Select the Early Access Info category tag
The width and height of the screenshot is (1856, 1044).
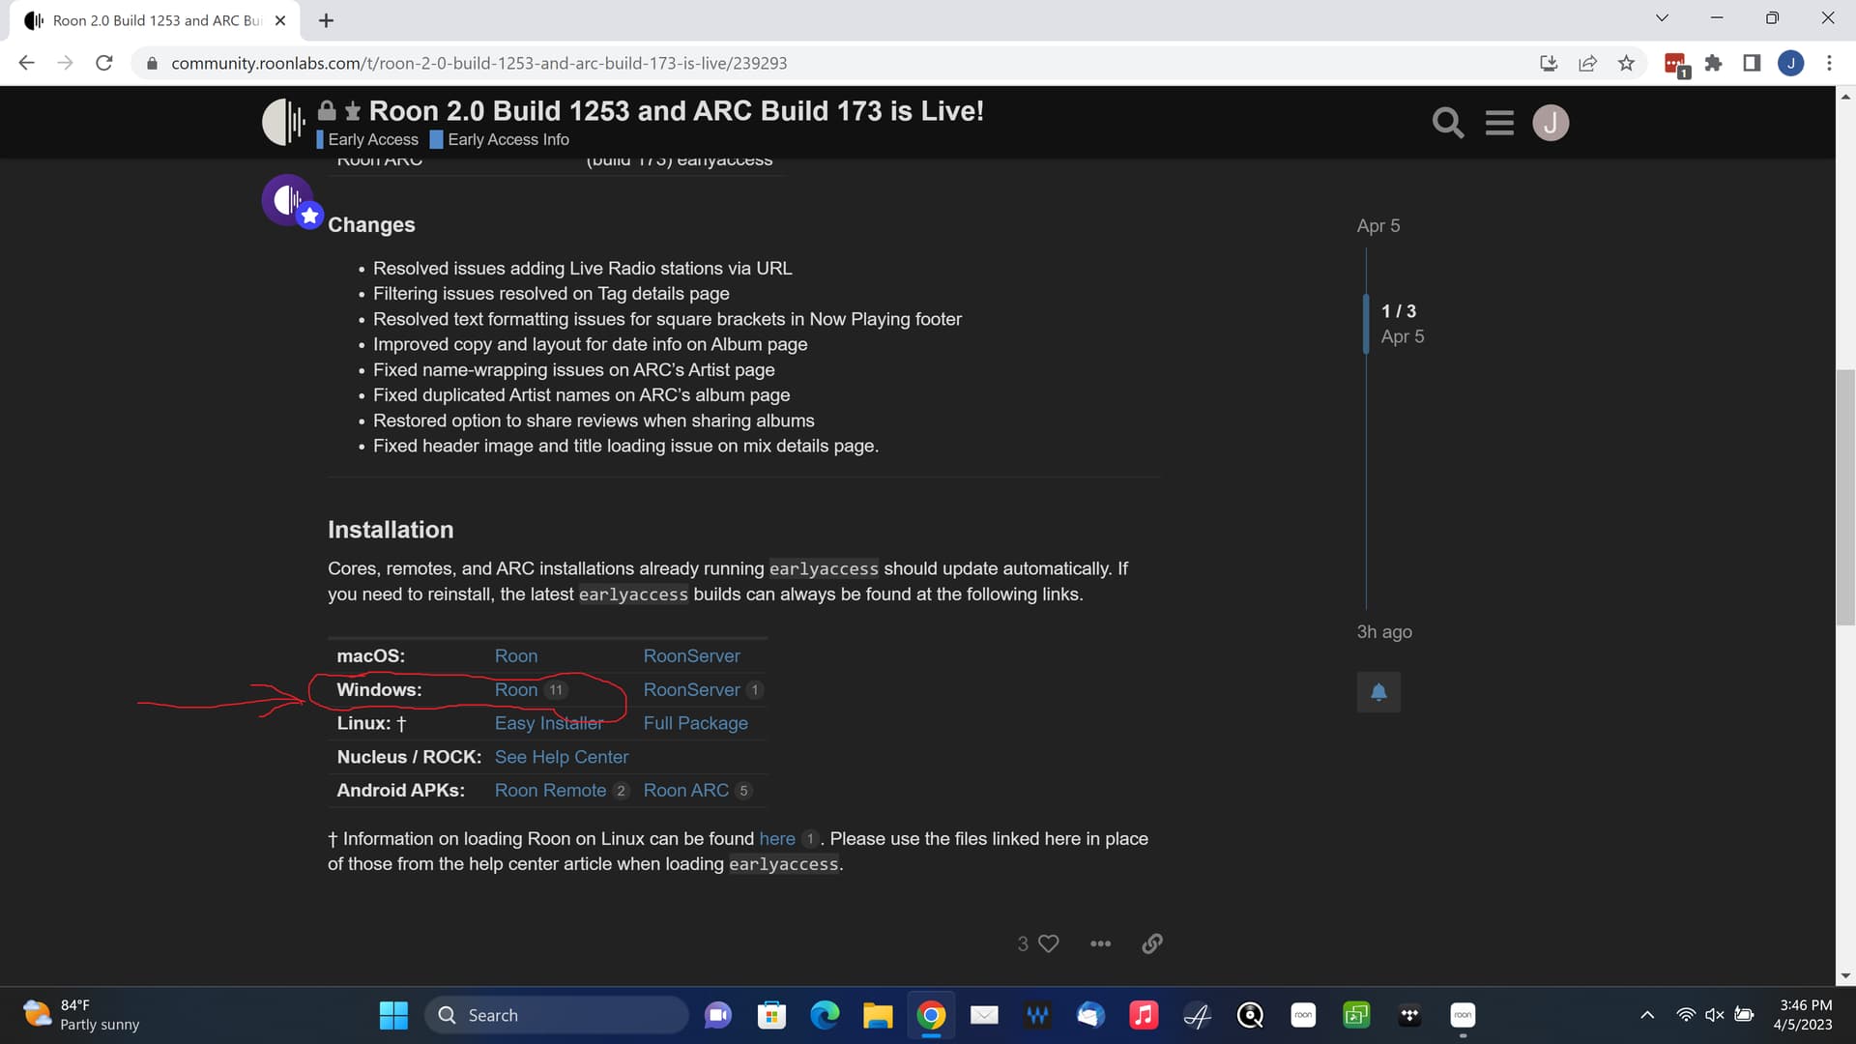coord(507,140)
